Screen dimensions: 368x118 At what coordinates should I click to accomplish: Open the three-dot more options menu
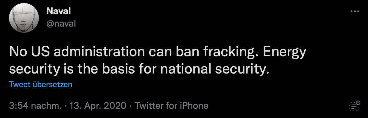[x=355, y=11]
